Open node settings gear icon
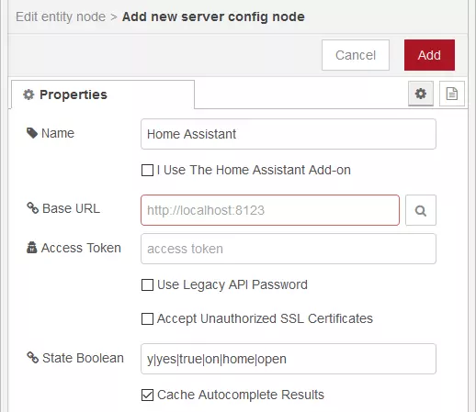This screenshot has width=476, height=412. pos(421,94)
